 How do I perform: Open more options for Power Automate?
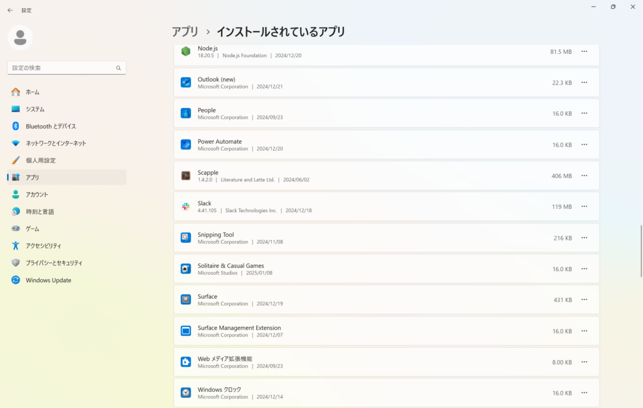tap(585, 144)
